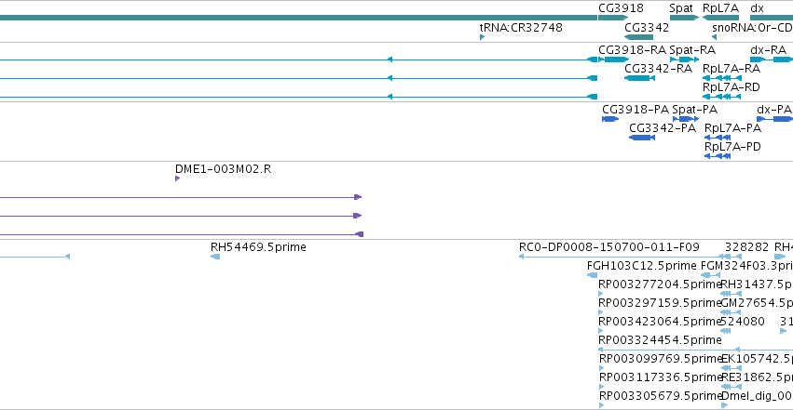Click the CG3918-RA transcript label

[x=632, y=50]
